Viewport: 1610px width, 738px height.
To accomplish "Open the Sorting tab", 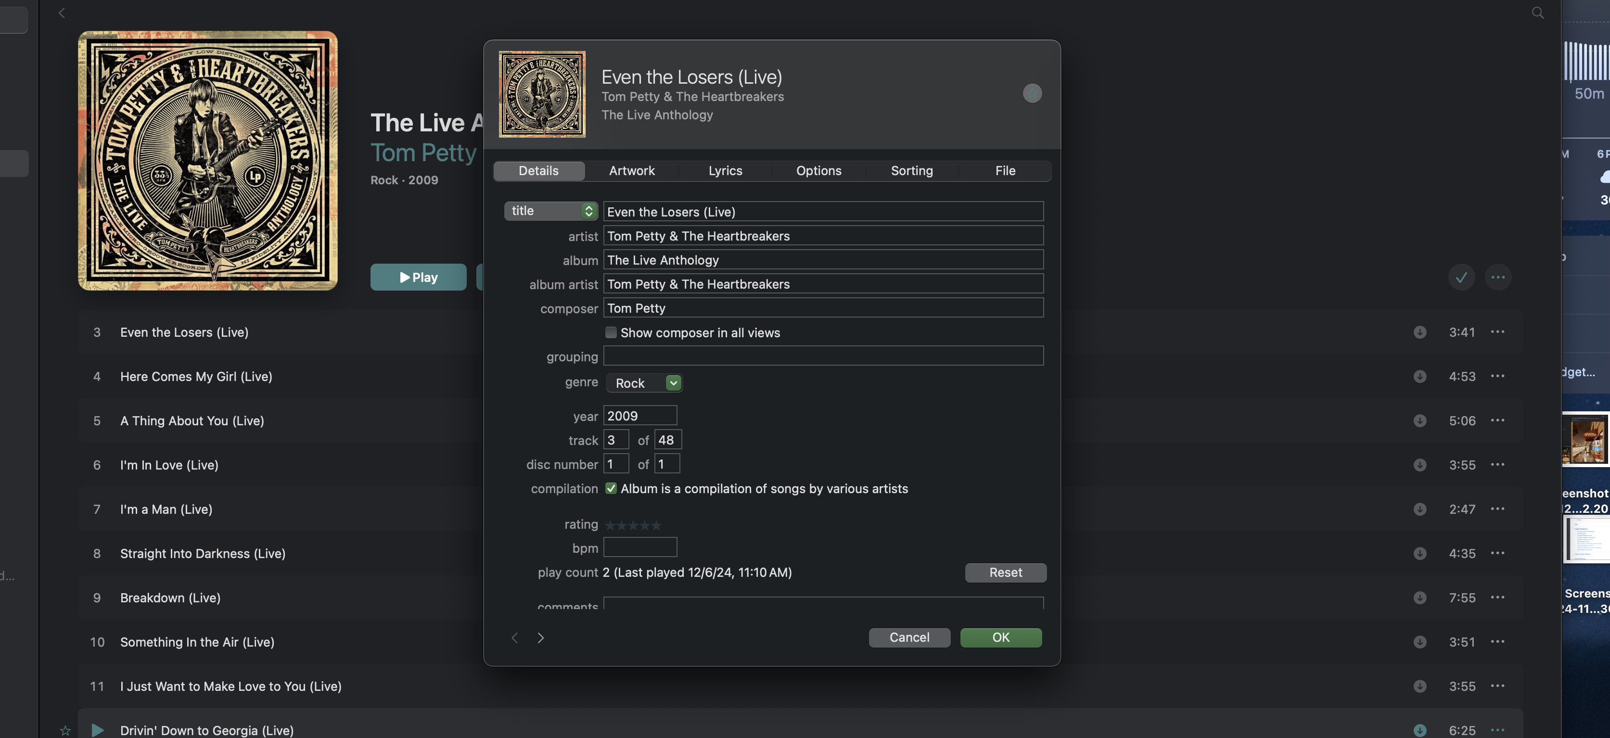I will (x=911, y=171).
